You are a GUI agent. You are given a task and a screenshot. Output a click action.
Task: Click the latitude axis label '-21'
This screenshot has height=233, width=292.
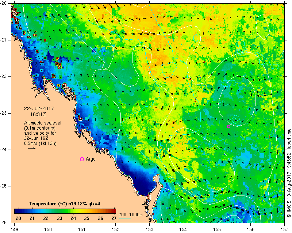click(x=4, y=40)
